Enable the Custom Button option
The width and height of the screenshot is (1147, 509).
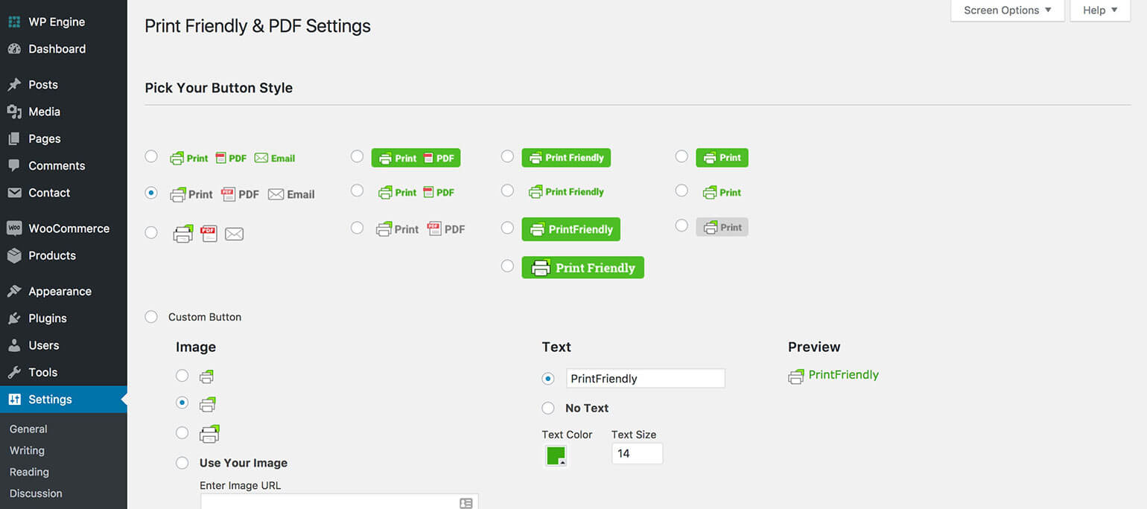point(151,316)
